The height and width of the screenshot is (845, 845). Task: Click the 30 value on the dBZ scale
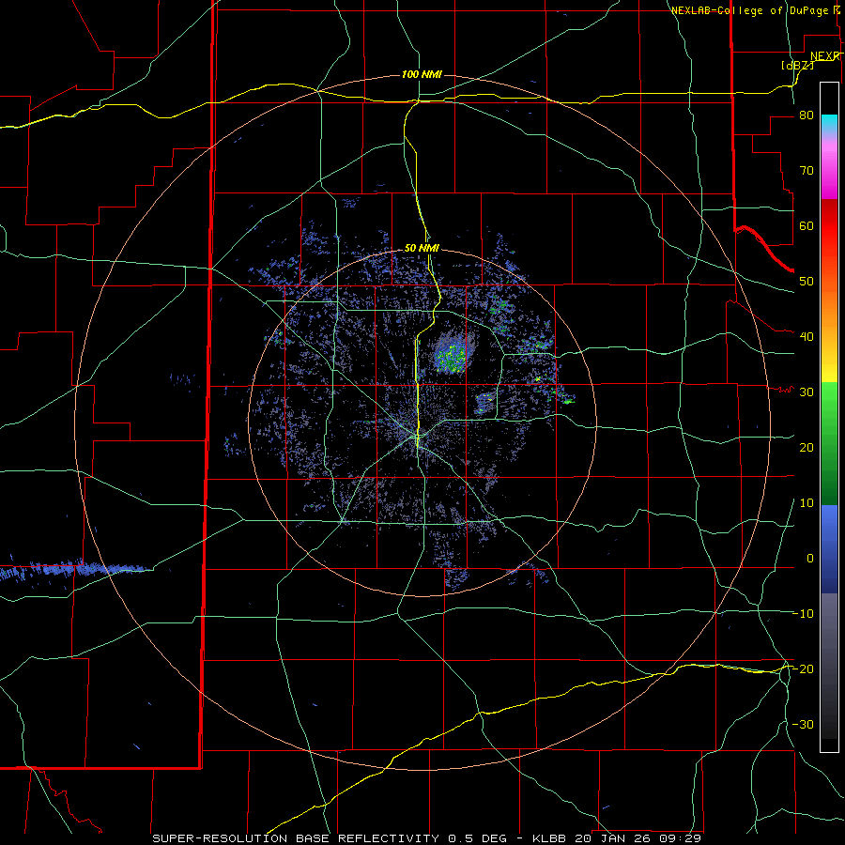tap(807, 392)
